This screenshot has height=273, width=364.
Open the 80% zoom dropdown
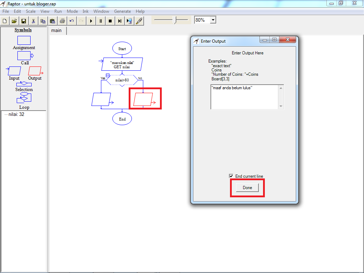click(x=212, y=20)
